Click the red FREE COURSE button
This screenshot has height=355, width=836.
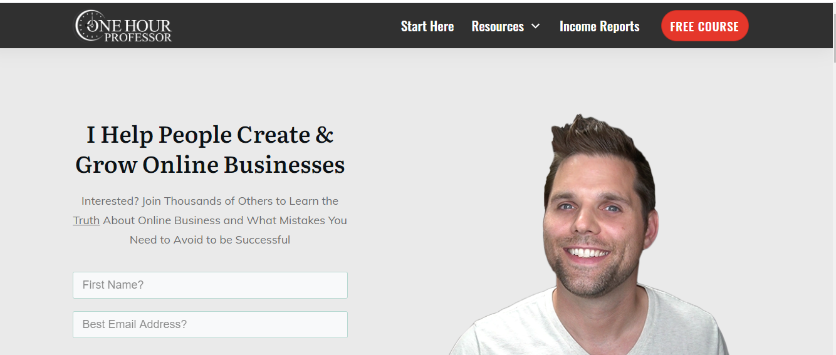point(704,26)
